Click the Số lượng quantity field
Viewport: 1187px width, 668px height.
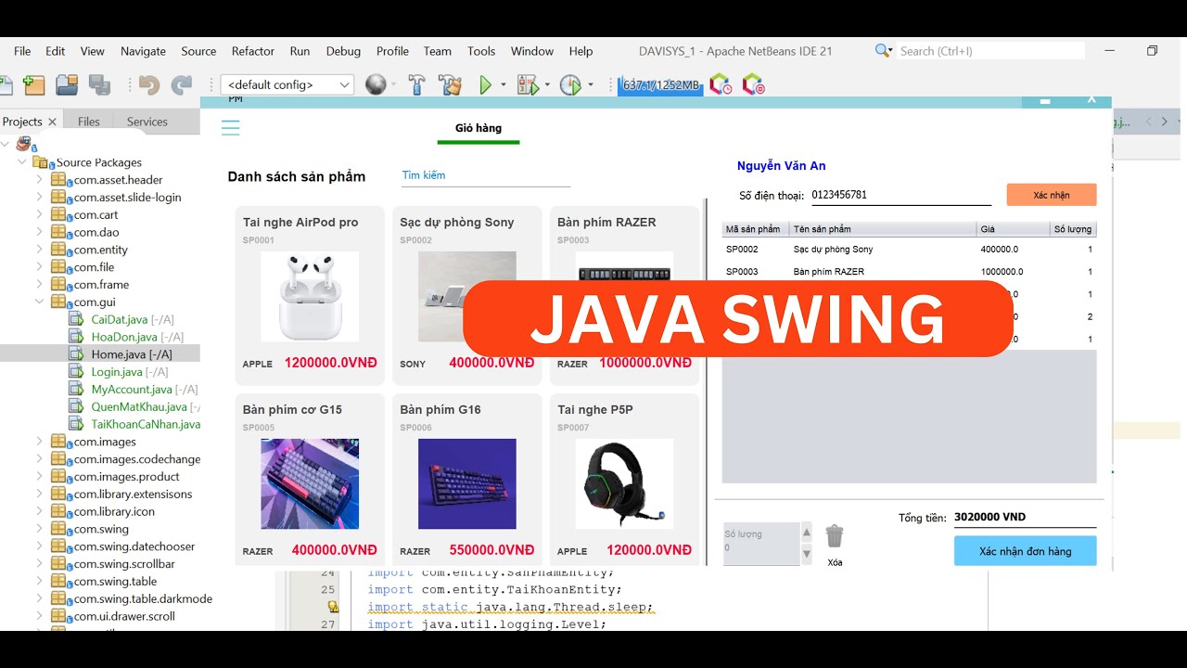coord(760,544)
